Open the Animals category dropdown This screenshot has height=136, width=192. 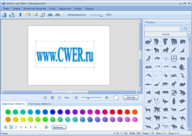point(189,34)
